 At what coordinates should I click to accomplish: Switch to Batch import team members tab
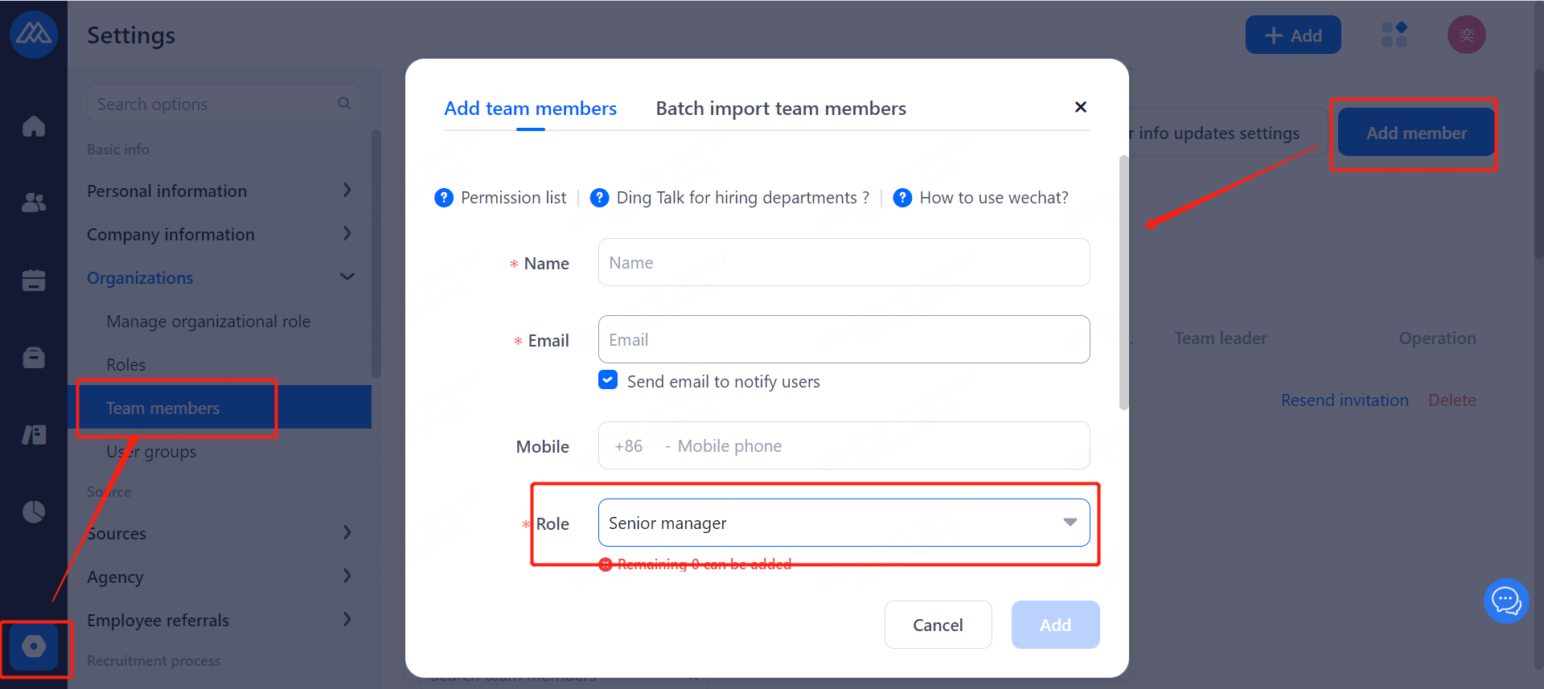[781, 109]
